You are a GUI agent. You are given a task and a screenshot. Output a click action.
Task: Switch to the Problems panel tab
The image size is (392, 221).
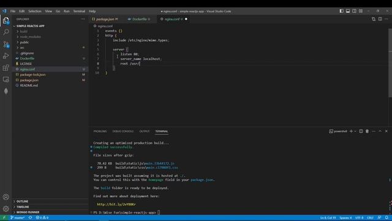[100, 131]
